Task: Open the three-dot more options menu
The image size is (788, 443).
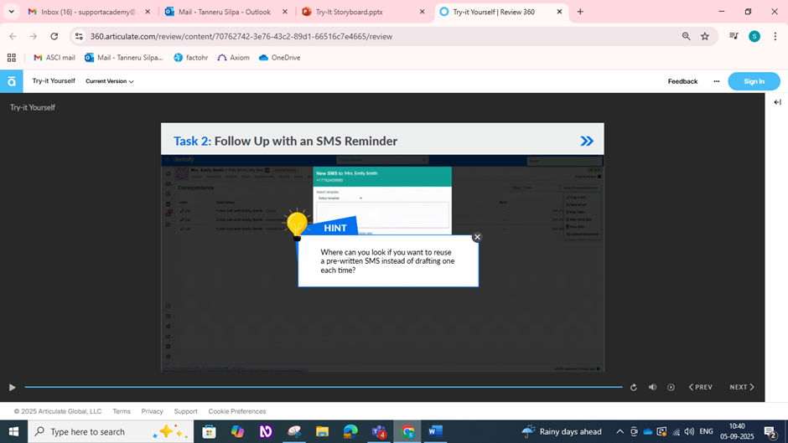Action: (716, 81)
